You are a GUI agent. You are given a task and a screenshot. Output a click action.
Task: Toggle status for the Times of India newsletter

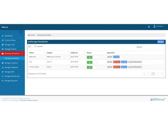click(x=92, y=67)
